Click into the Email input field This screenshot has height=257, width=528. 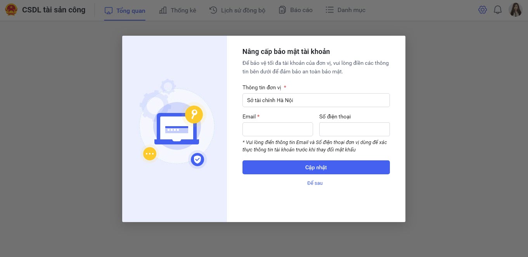coord(277,129)
